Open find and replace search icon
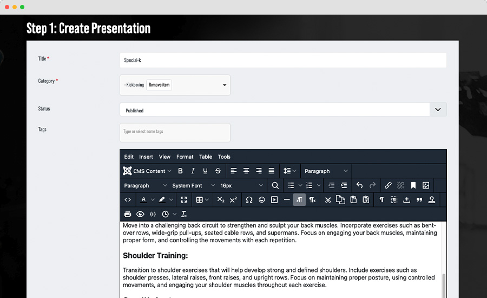The image size is (487, 298). coord(275,185)
